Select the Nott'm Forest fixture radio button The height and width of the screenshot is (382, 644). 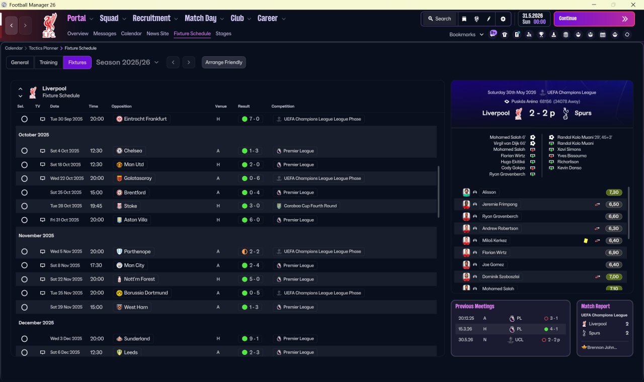(x=24, y=279)
